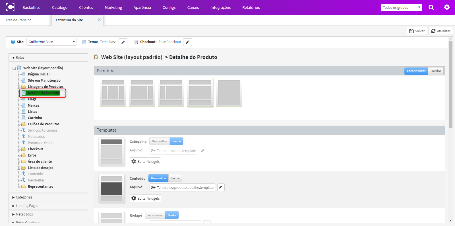Select Lista de desejos tree folder

click(x=41, y=168)
